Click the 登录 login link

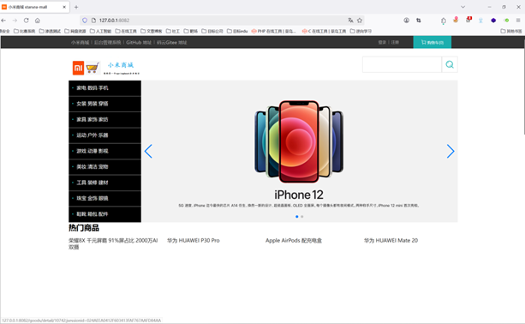click(382, 42)
